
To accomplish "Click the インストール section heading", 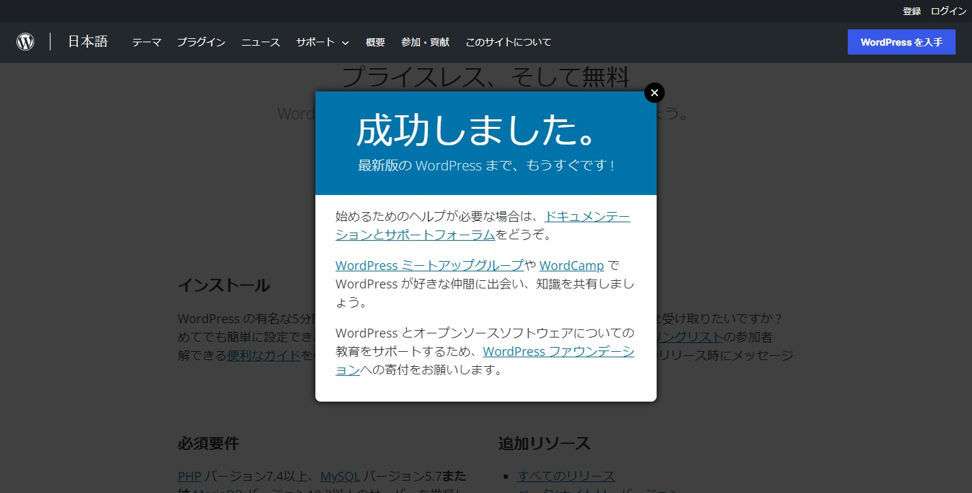I will pos(224,285).
